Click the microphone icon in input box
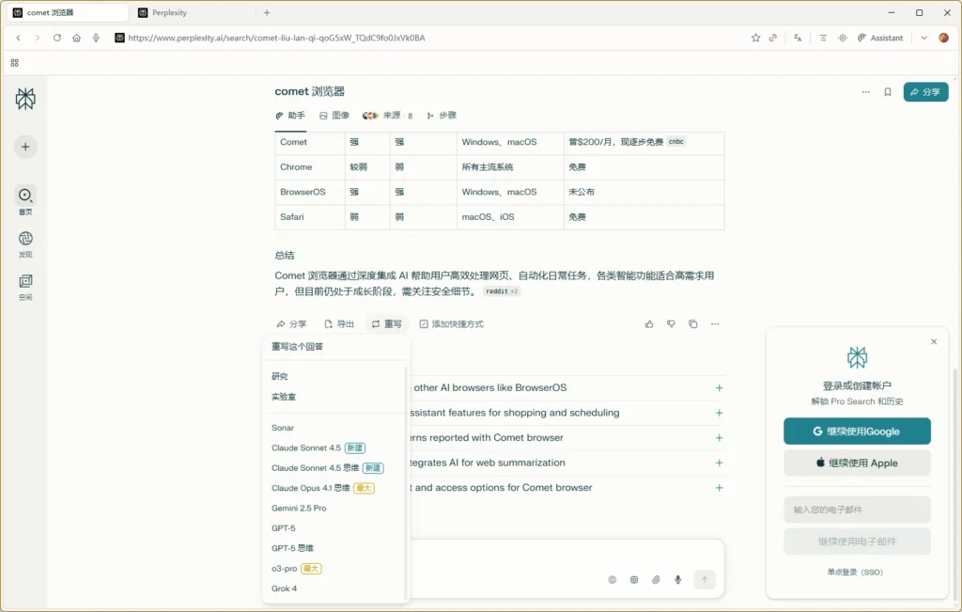The height and width of the screenshot is (612, 962). [677, 580]
